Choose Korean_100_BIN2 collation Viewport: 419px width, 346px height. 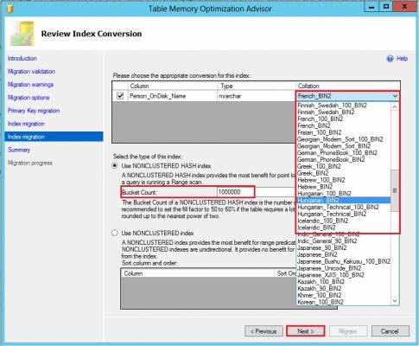tap(321, 302)
